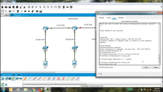Pick the console cable connection
The height and width of the screenshot is (92, 163).
(x=30, y=79)
